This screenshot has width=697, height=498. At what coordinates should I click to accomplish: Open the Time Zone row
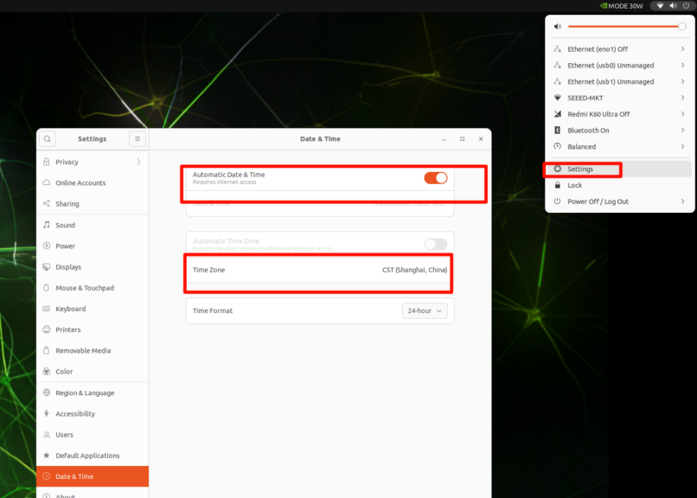point(319,270)
